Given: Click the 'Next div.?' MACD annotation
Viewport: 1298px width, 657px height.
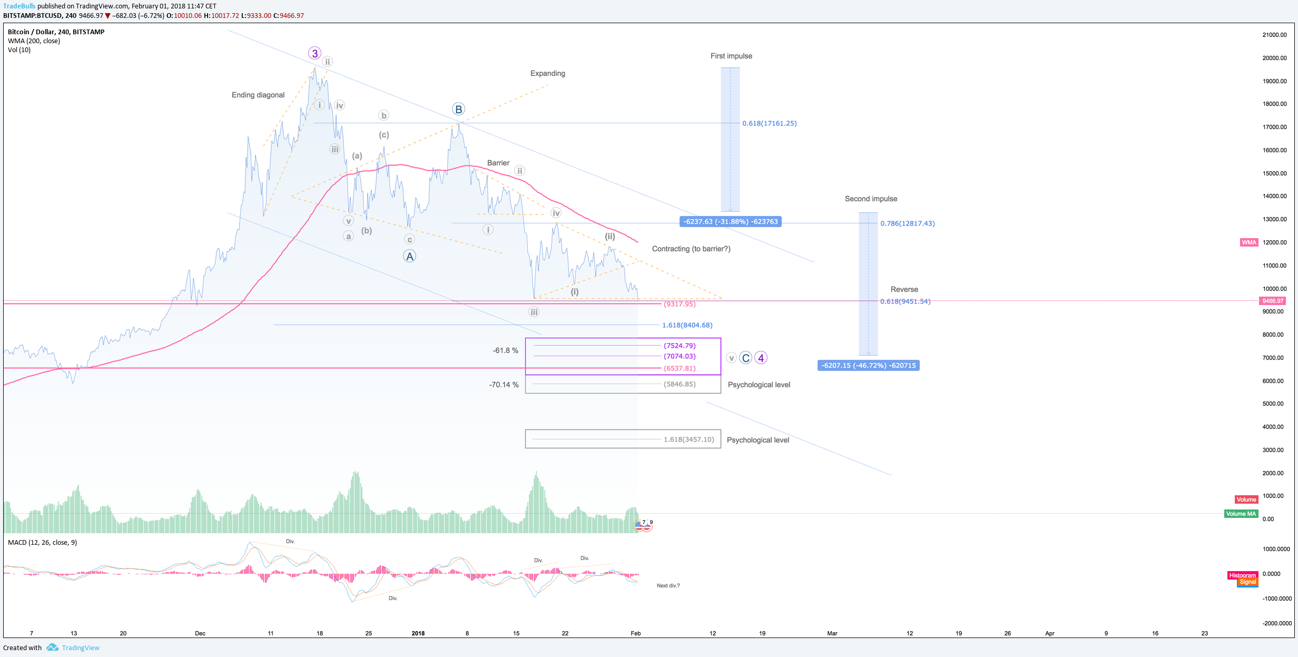Looking at the screenshot, I should coord(668,585).
